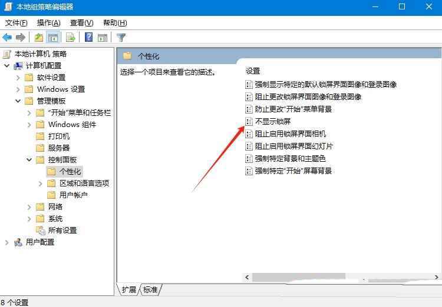Screen dimensions: 442x307
Task: Open the 操作(A) menu
Action: (x=49, y=23)
